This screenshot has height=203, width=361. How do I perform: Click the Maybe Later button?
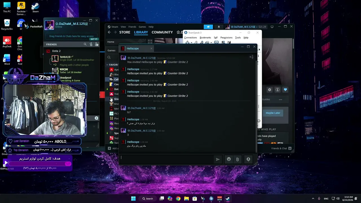pos(273,113)
